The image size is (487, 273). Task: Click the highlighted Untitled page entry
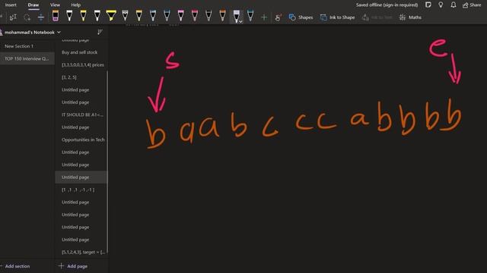click(81, 177)
